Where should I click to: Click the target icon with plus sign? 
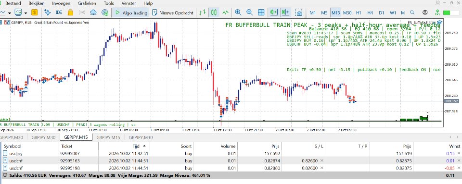[x=105, y=12]
